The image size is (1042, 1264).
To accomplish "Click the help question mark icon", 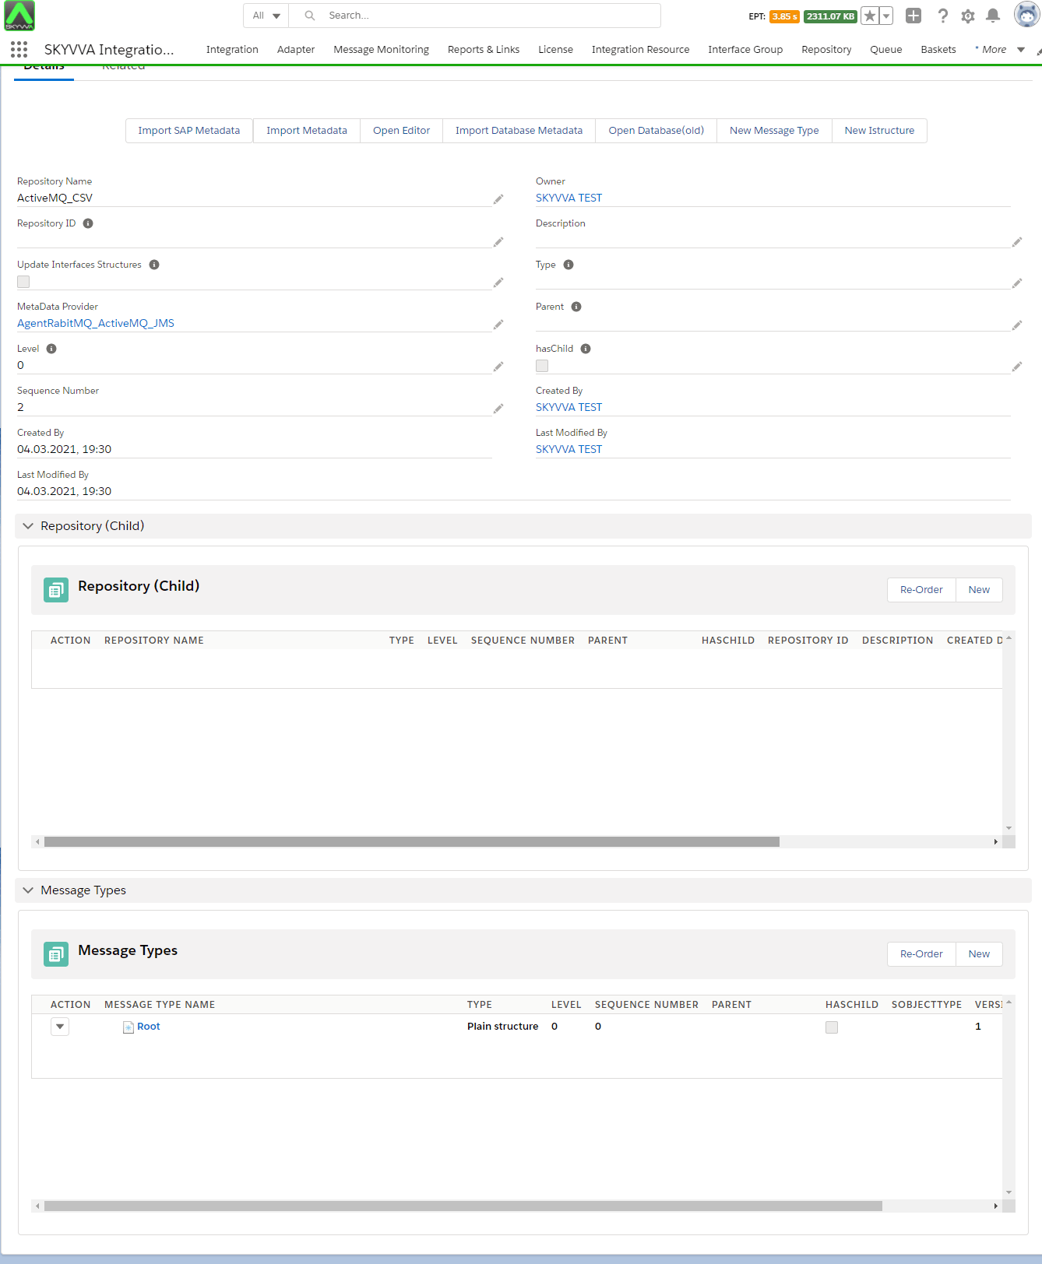I will point(942,16).
